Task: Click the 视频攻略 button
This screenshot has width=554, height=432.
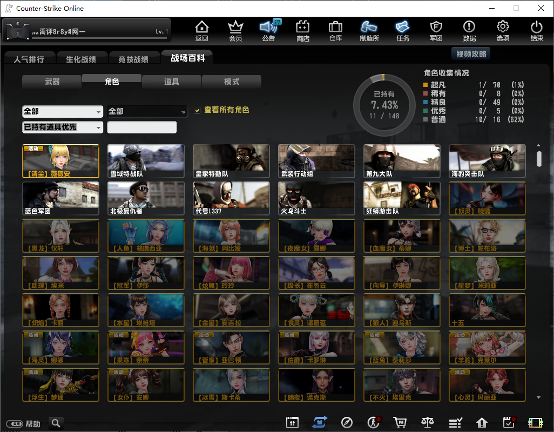Action: 471,53
